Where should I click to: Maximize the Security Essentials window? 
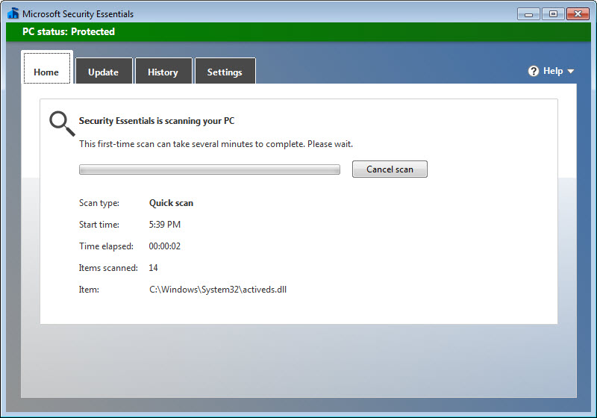(553, 14)
